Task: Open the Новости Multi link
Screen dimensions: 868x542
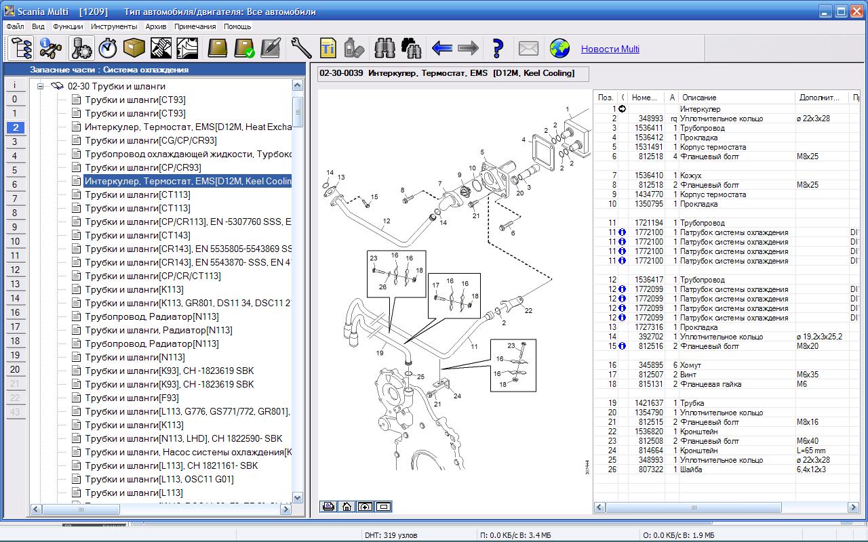Action: pyautogui.click(x=610, y=49)
